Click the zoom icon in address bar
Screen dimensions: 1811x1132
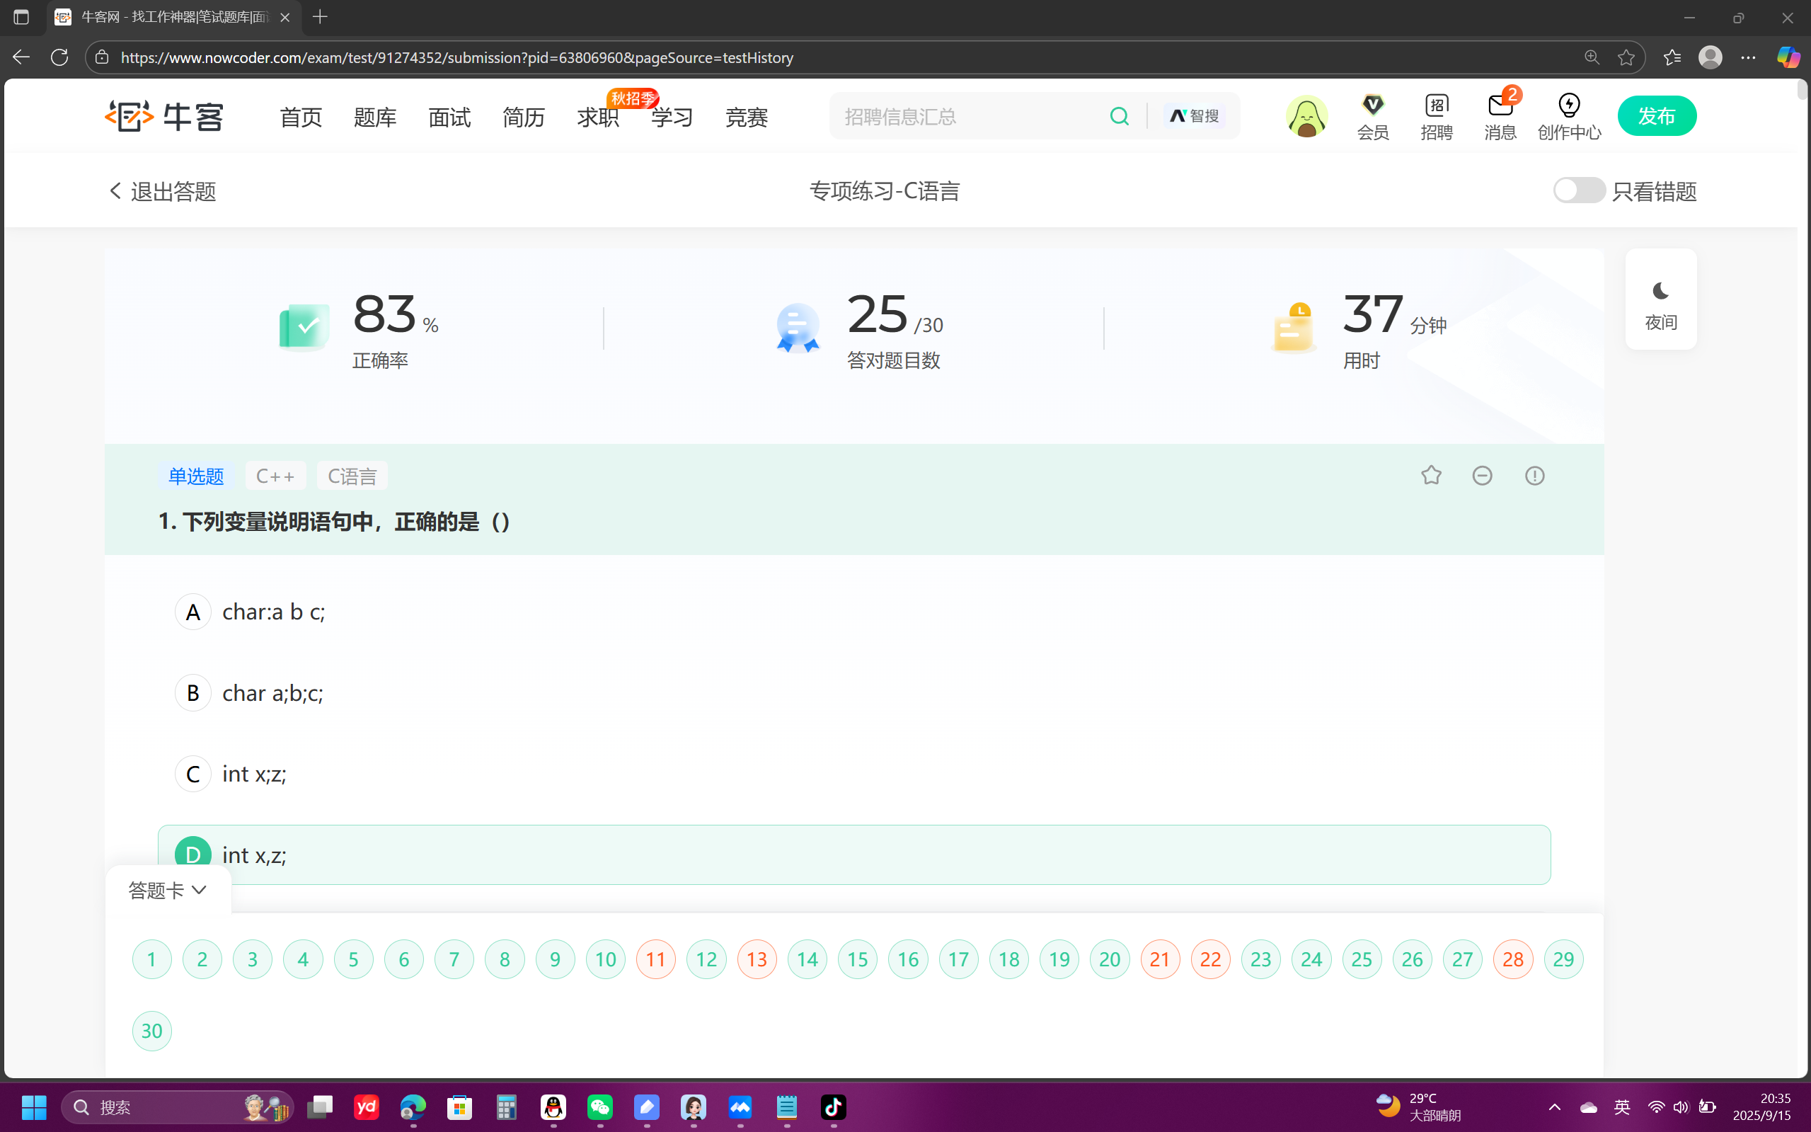(1592, 57)
